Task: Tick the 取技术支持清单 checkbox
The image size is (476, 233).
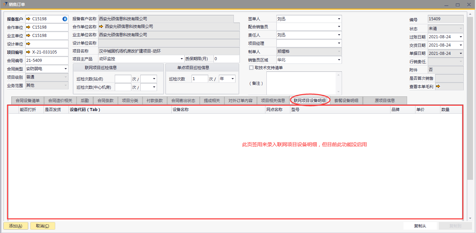Action: (251, 68)
